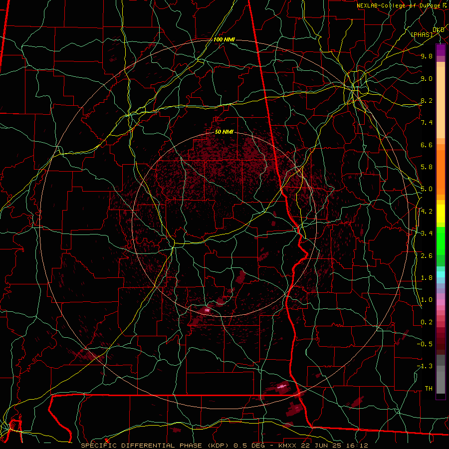
Task: Click the 9.8 value on color scale
Action: click(427, 56)
